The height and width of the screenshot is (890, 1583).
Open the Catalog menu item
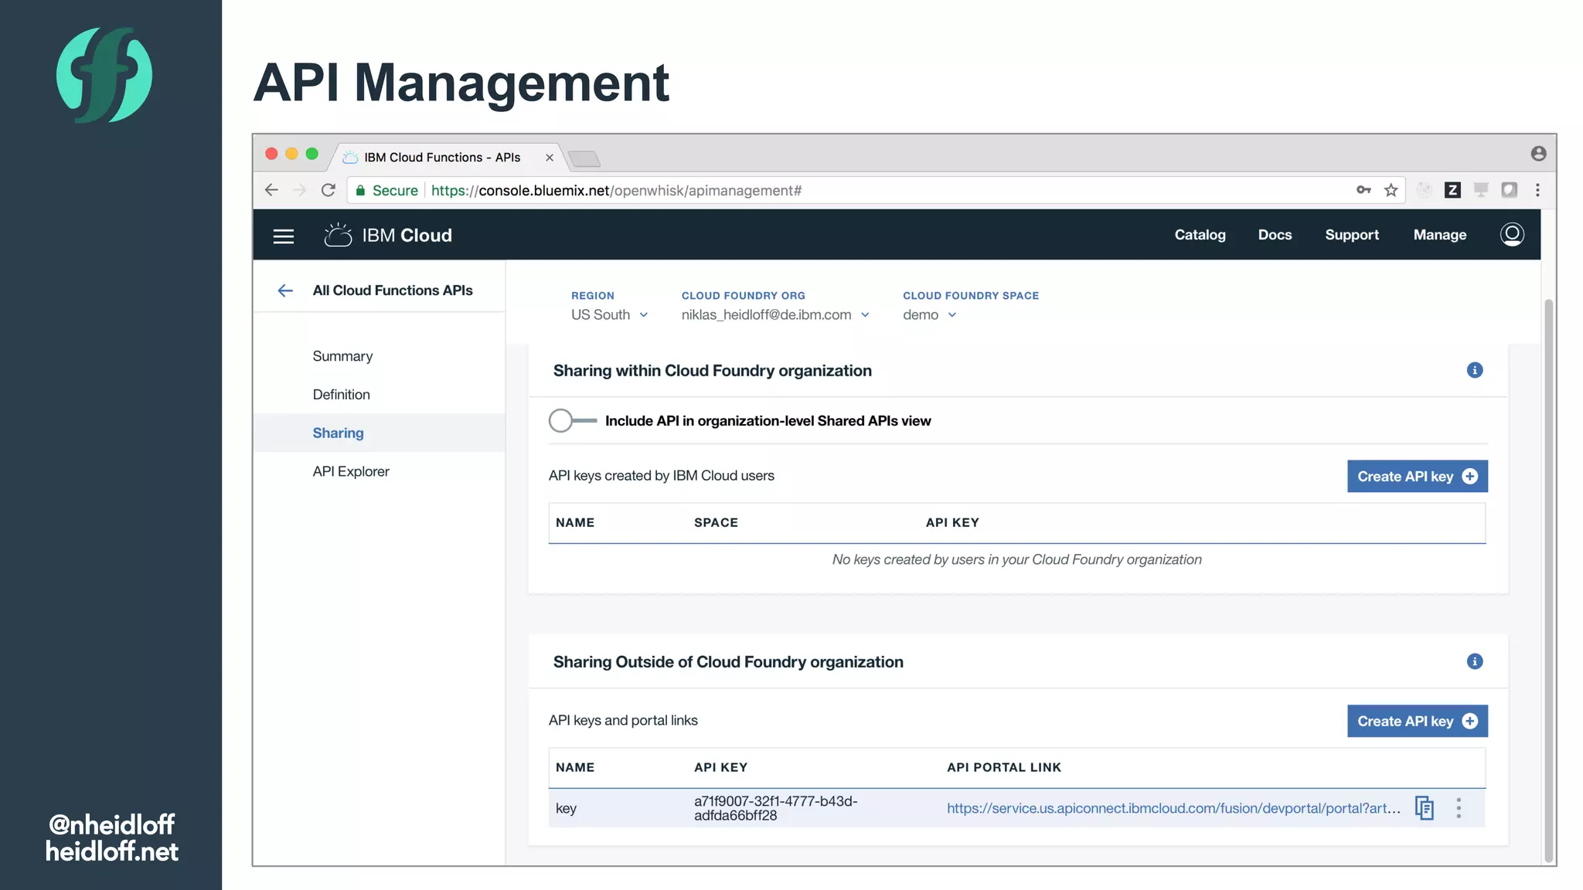coord(1200,235)
